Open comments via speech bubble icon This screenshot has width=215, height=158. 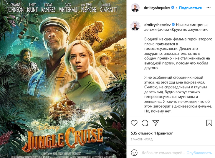coord(145,123)
